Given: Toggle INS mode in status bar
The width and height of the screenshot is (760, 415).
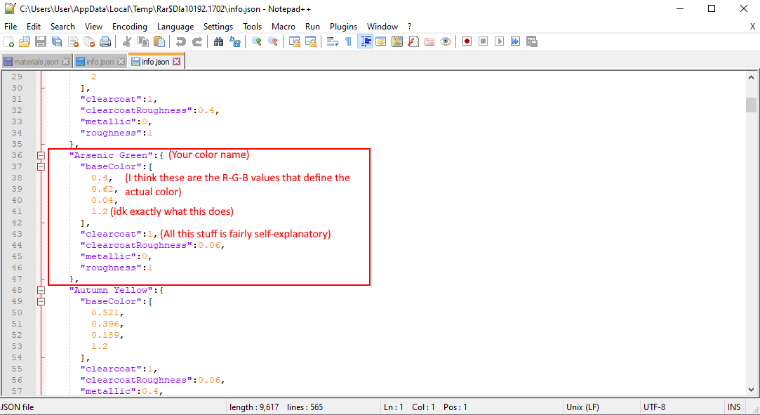Looking at the screenshot, I should tap(734, 407).
